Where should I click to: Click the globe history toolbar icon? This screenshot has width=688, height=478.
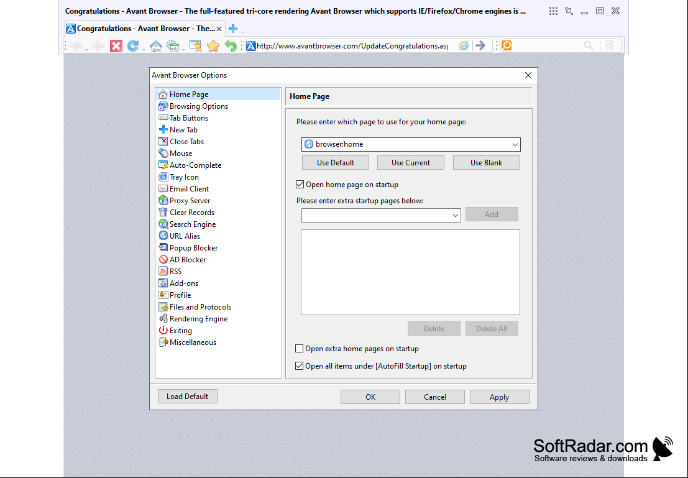tap(172, 45)
